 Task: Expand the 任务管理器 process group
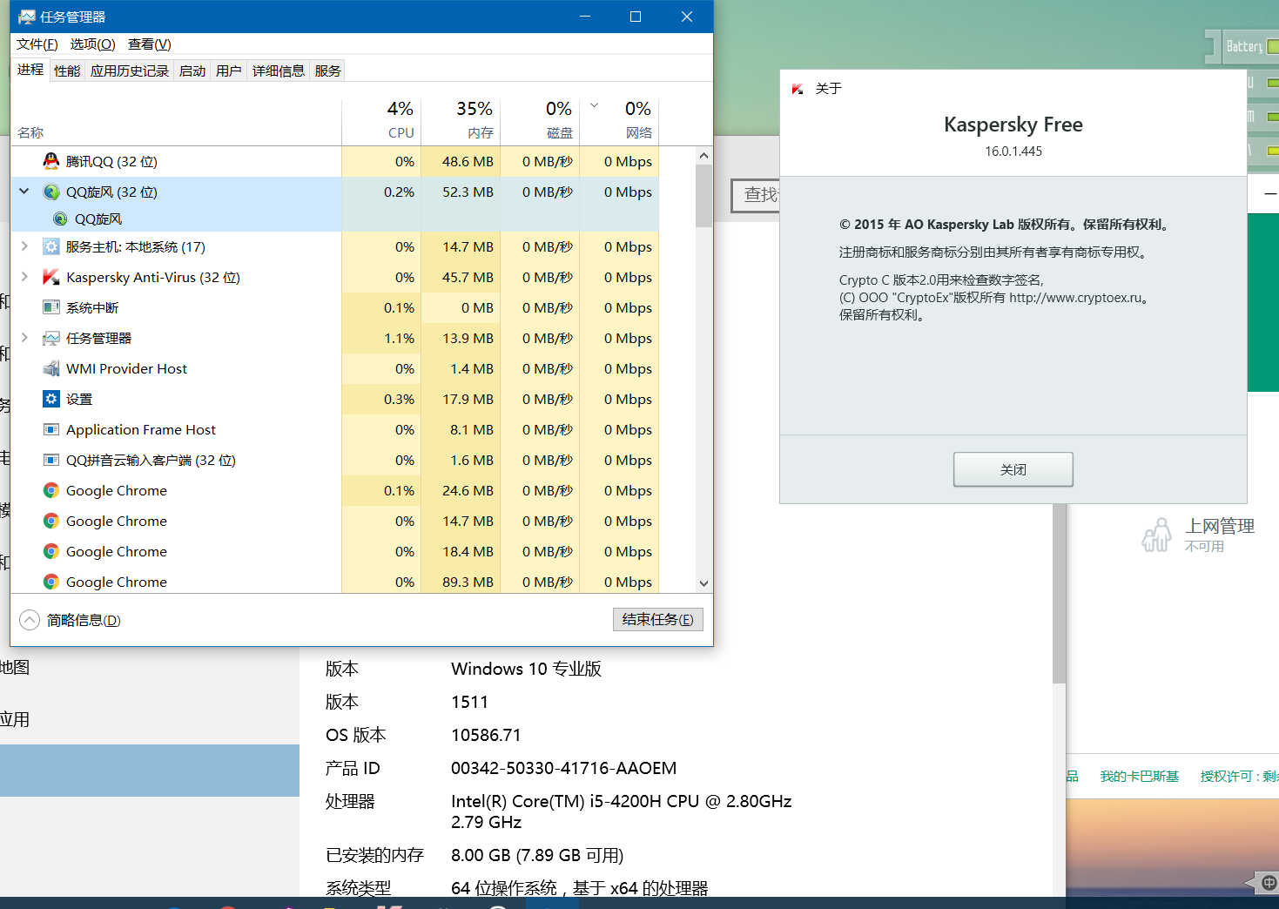24,338
